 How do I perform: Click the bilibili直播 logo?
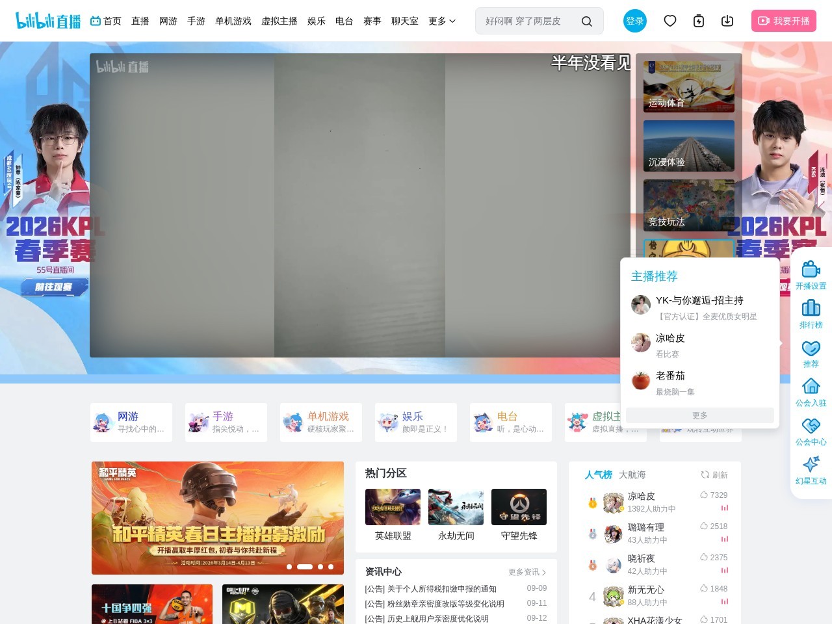pos(45,20)
